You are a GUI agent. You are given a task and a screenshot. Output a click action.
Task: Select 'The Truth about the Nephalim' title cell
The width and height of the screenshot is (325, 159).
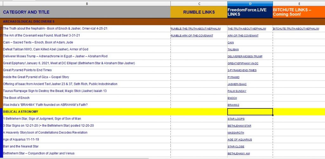(87, 29)
